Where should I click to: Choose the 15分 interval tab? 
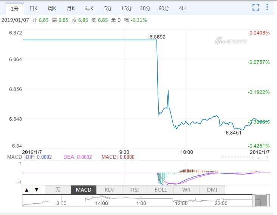point(126,8)
